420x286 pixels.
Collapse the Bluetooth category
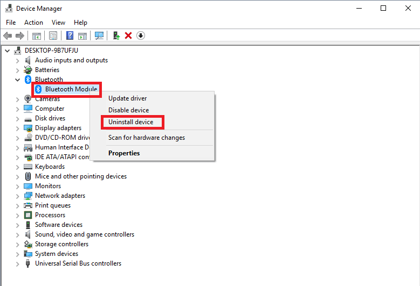click(17, 80)
